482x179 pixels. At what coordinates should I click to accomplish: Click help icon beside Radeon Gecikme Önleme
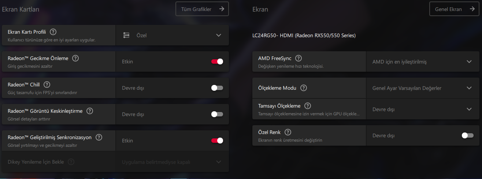pyautogui.click(x=75, y=58)
